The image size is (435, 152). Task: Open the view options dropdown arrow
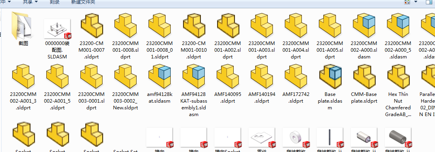416,2
